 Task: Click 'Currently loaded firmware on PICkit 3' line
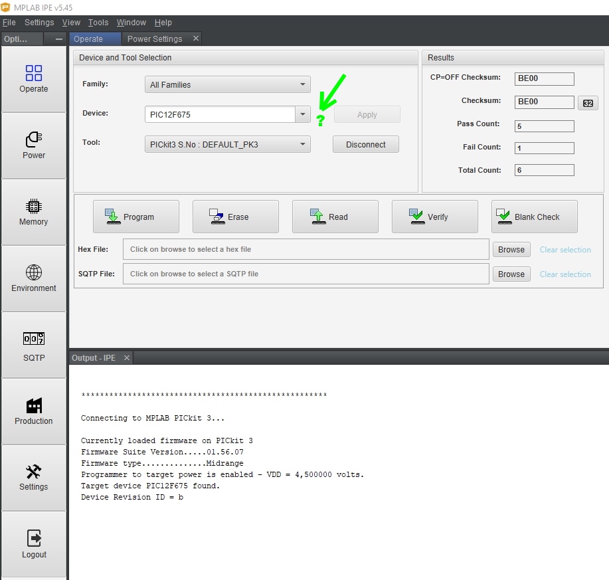tap(167, 440)
